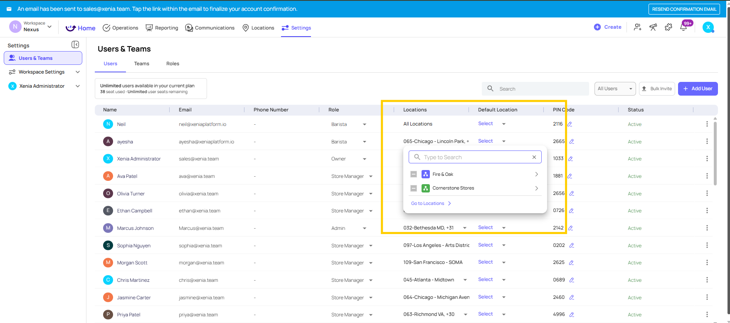Screen dimensions: 730x323
Task: Open the puzzle piece integrations icon
Action: [x=668, y=27]
